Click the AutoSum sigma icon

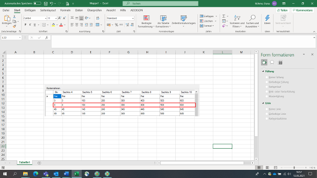[x=224, y=16]
